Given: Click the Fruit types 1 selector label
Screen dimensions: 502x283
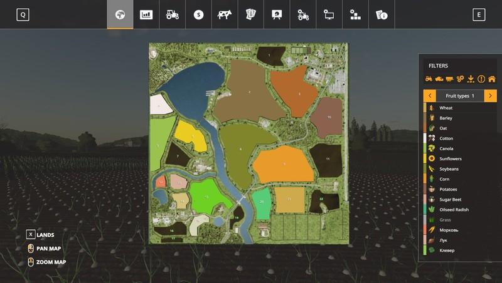Looking at the screenshot, I should click(460, 96).
